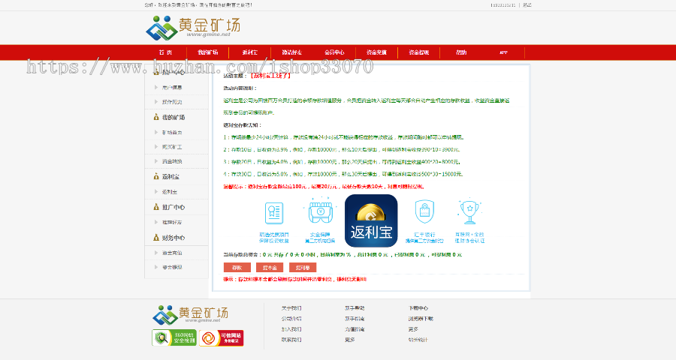Go to 首页 in the red navigation bar
676x360 pixels.
point(165,52)
